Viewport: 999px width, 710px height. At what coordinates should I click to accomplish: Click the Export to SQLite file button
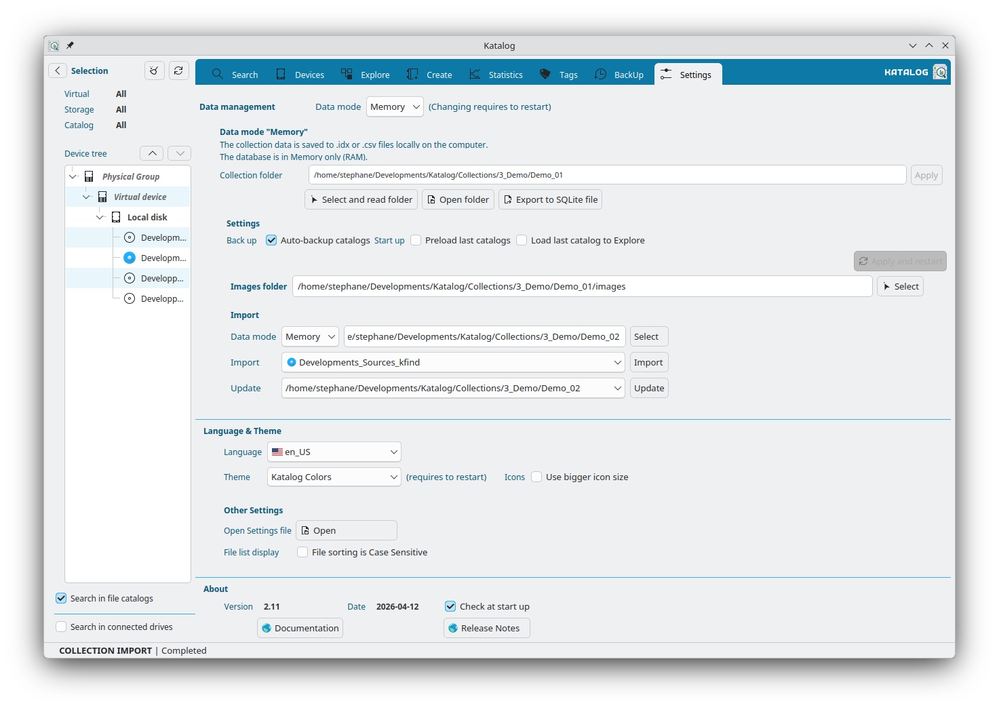coord(550,199)
